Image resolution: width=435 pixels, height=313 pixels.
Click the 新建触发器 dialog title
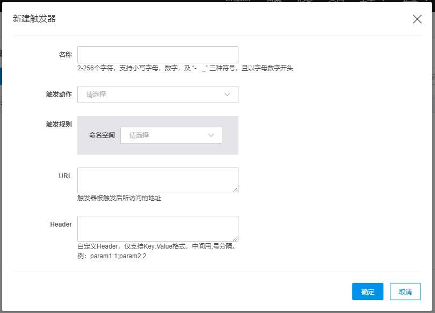[34, 19]
